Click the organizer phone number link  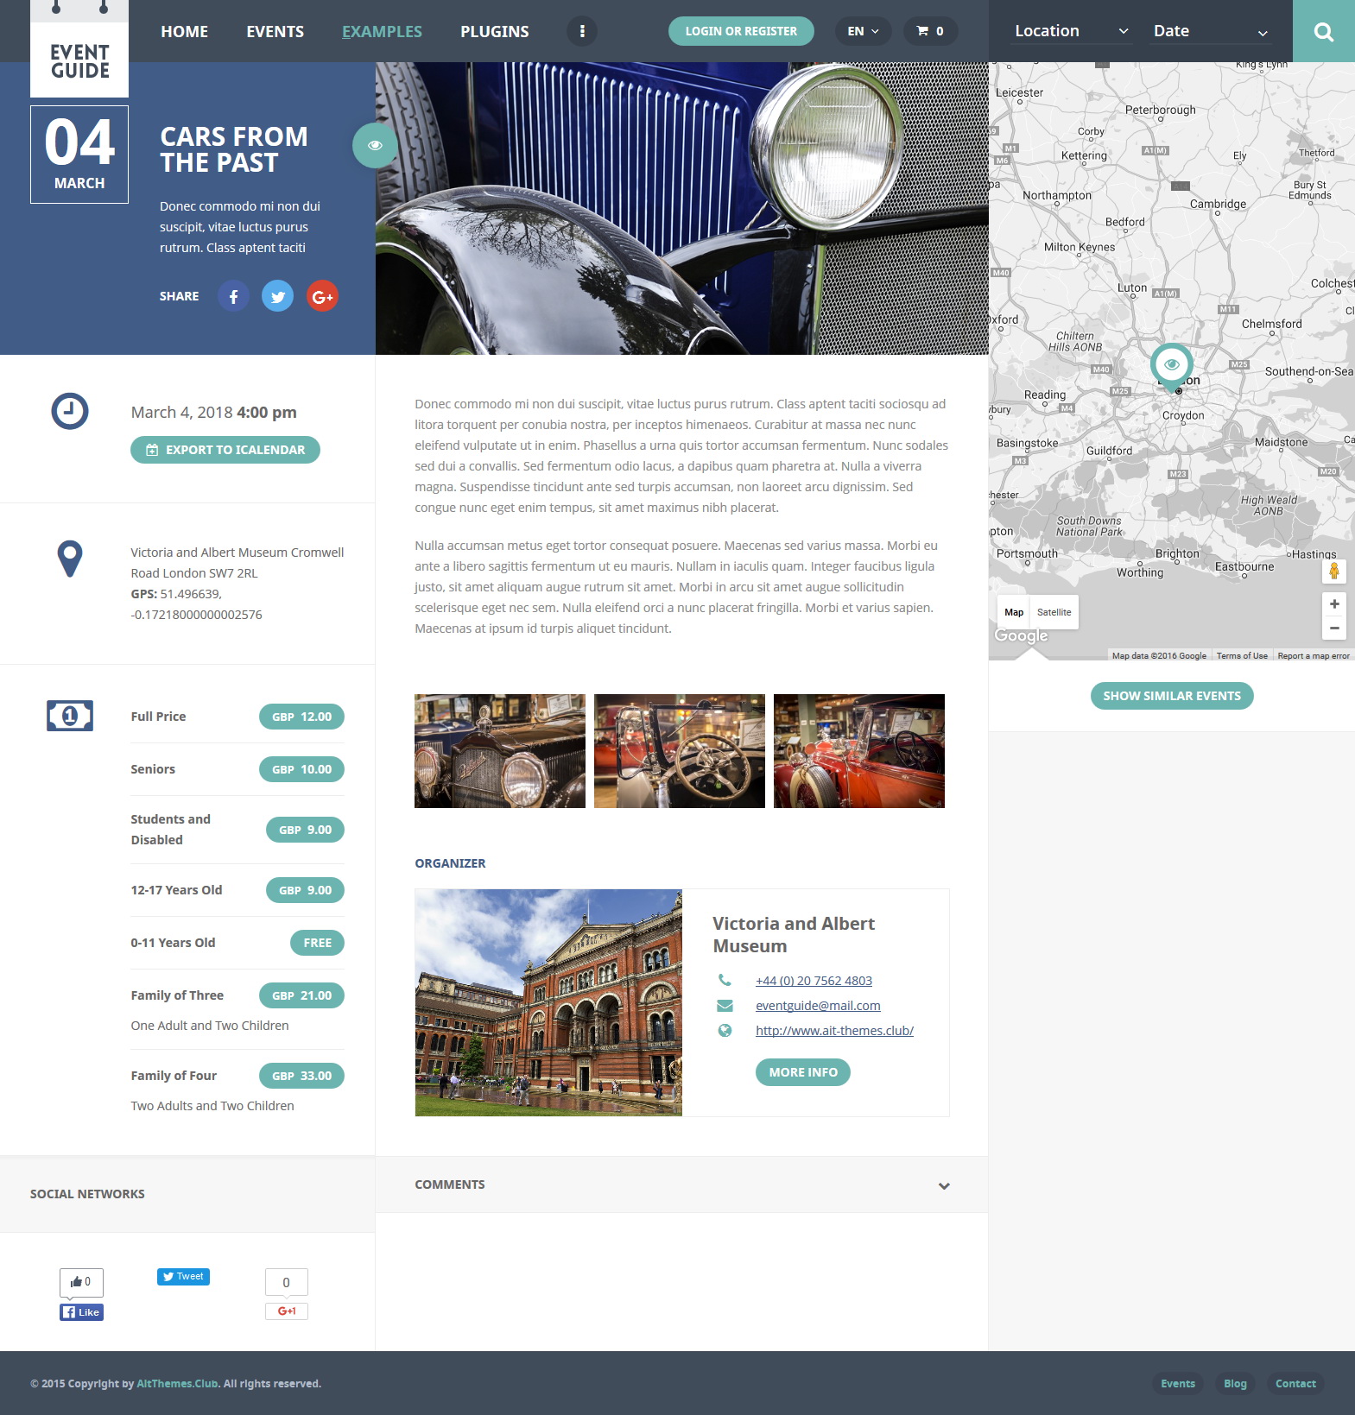click(814, 981)
